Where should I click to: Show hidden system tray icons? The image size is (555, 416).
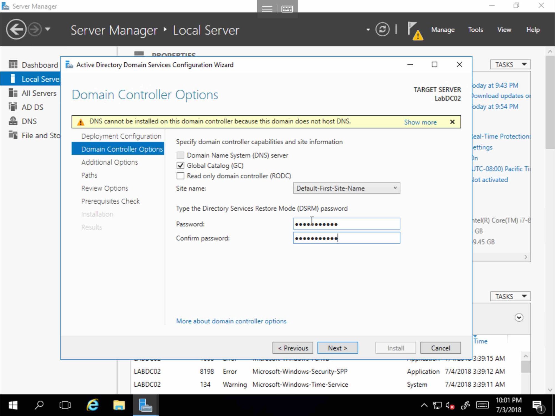coord(424,405)
